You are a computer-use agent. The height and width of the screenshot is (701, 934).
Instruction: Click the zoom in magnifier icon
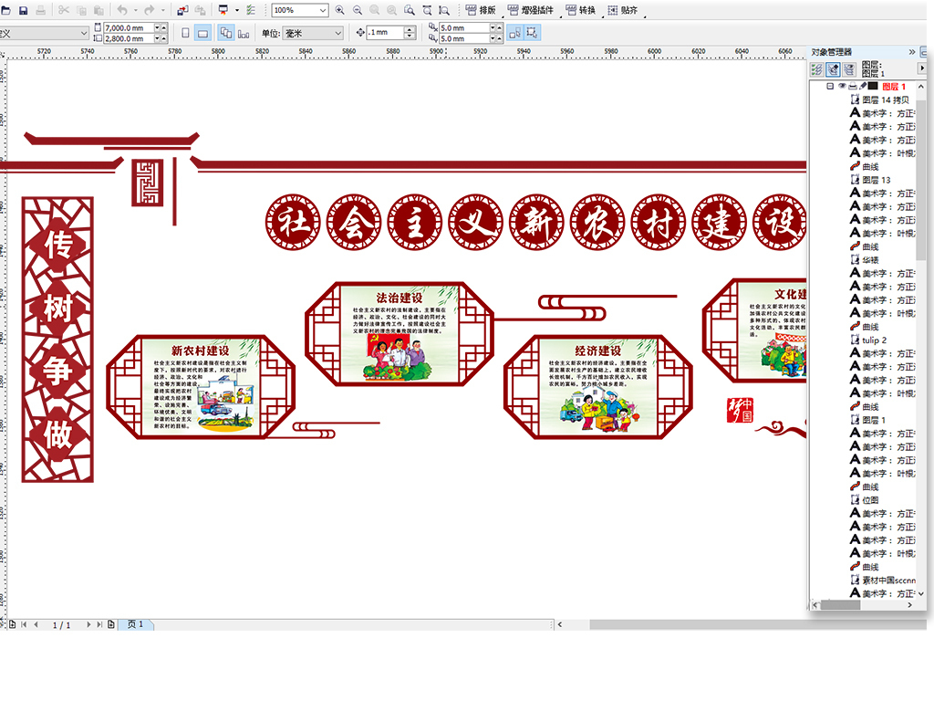click(340, 10)
